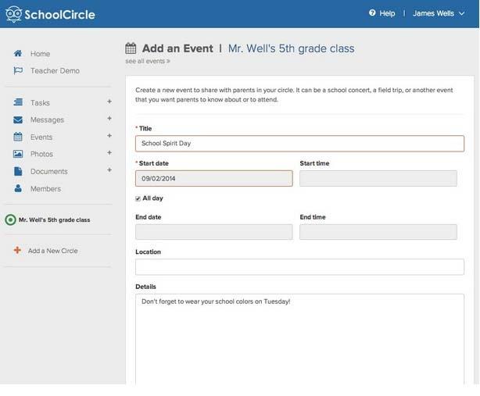Image resolution: width=480 pixels, height=396 pixels.
Task: Click the green circle icon beside Mr. Well's class
Action: pyautogui.click(x=10, y=219)
